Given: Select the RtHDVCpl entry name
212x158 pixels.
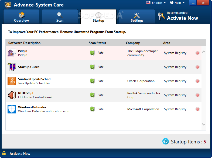Looking at the screenshot, I should [26, 93].
